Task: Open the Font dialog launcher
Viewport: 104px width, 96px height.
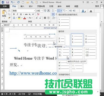Action: (x=50, y=22)
